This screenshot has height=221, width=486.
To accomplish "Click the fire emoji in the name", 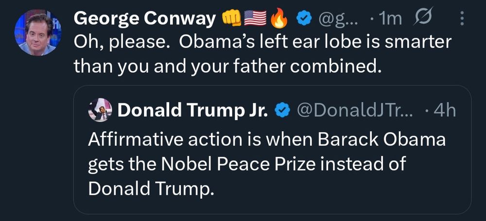I will [x=278, y=19].
